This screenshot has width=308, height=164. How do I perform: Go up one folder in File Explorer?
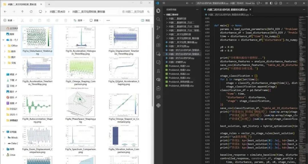[23, 12]
